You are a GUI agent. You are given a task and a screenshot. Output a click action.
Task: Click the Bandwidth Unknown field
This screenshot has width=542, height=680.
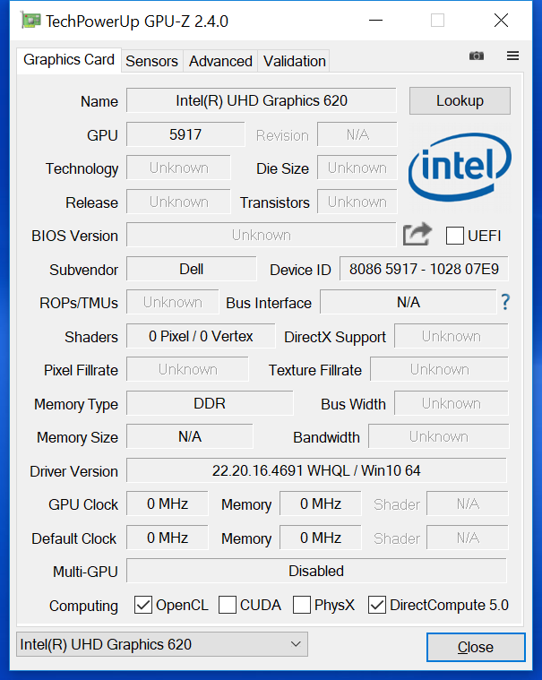438,436
